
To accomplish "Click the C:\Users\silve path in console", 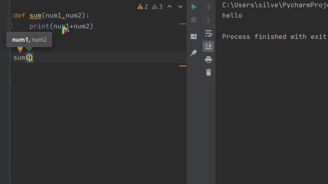I will (x=275, y=5).
